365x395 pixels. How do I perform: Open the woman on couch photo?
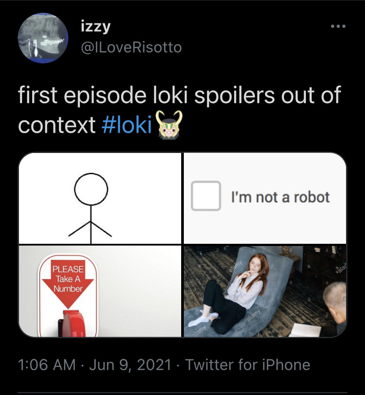(265, 291)
